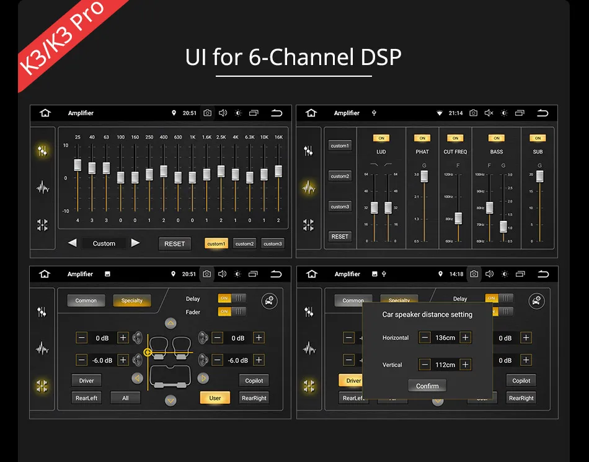Toggle PHAT ON switch
The width and height of the screenshot is (589, 462).
pyautogui.click(x=422, y=138)
